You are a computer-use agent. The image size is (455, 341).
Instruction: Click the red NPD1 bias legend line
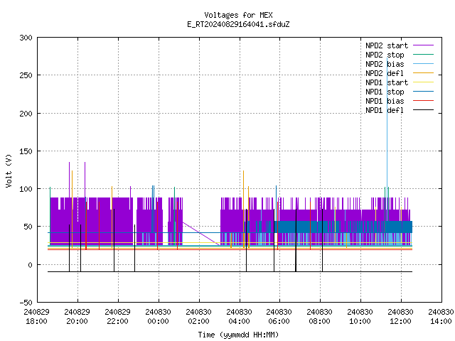pos(423,101)
